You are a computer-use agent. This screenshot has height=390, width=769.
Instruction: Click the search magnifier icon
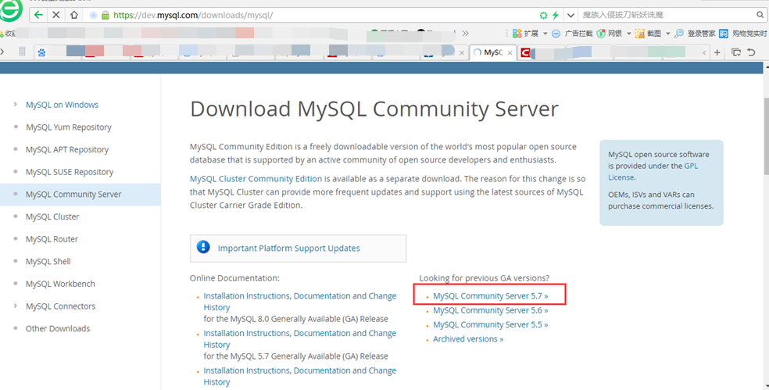[x=760, y=15]
